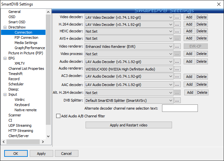Collapse the EPG tree node

pyautogui.click(x=5, y=58)
